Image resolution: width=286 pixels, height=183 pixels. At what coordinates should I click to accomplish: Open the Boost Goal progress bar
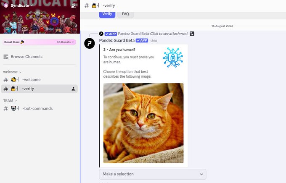pos(39,42)
